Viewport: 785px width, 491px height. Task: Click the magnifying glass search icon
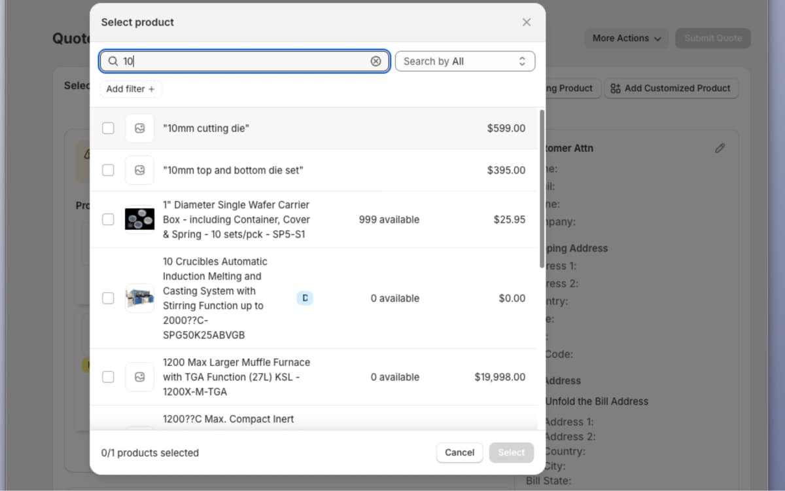(x=113, y=61)
